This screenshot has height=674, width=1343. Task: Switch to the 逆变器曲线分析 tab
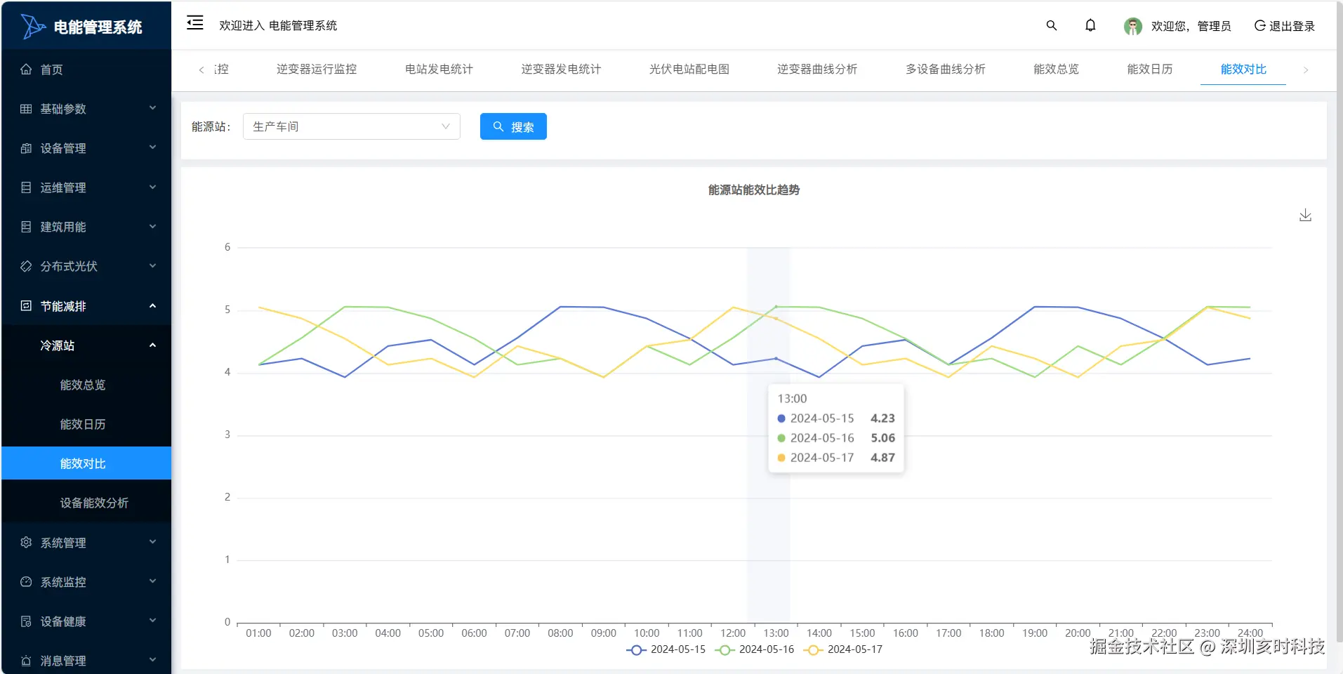(817, 69)
